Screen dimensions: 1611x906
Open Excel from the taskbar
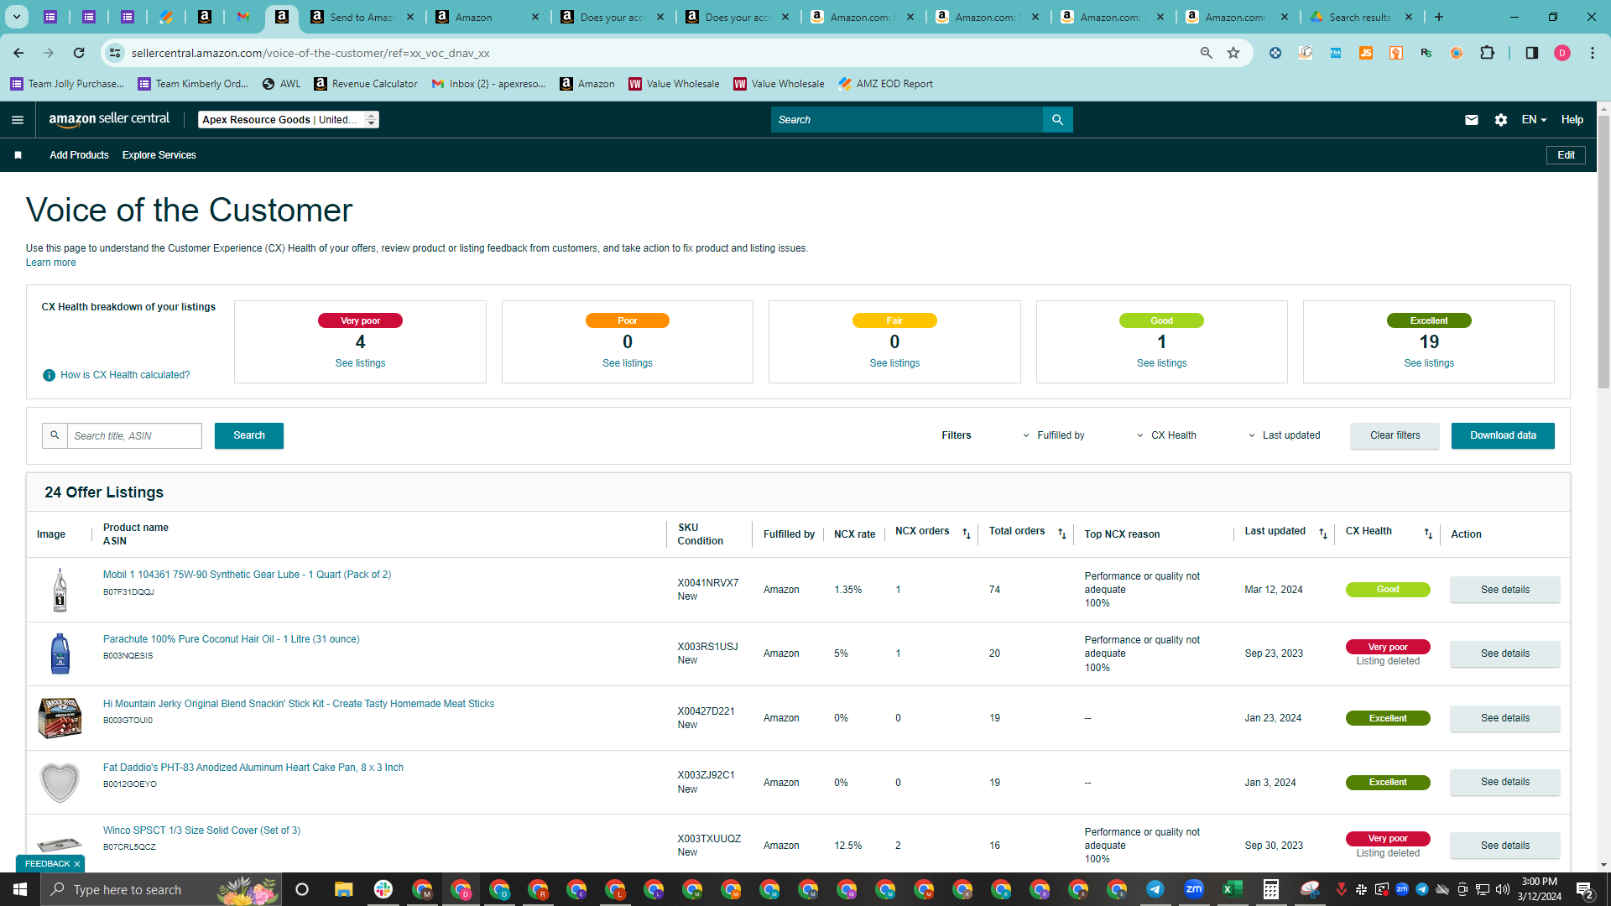point(1233,889)
